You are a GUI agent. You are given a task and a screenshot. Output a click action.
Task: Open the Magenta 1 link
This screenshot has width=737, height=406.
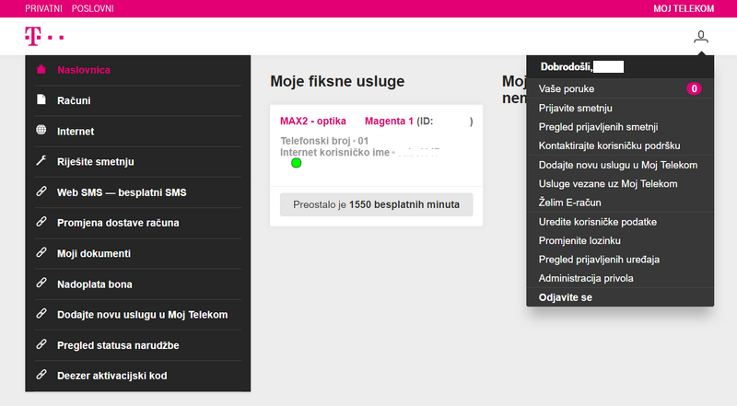click(389, 122)
